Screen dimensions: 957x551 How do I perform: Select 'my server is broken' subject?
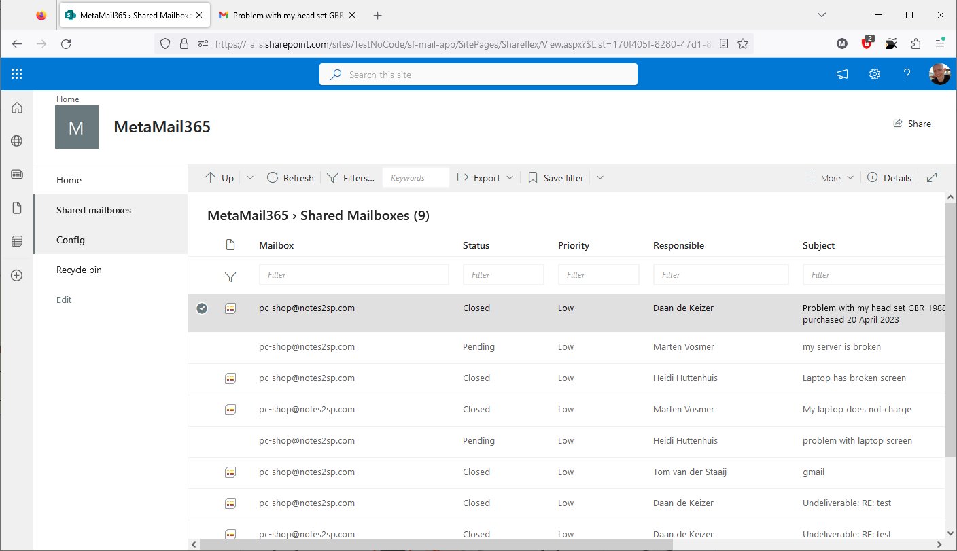click(x=841, y=346)
